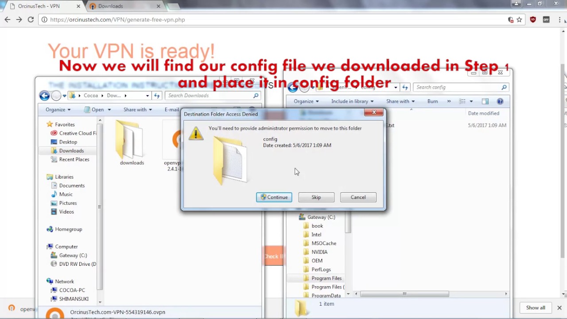Click E-mail in the Downloads toolbar
567x319 pixels.
(172, 109)
